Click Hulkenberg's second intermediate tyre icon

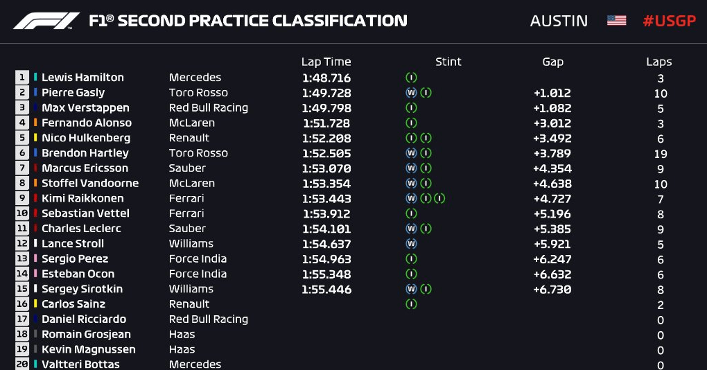426,138
